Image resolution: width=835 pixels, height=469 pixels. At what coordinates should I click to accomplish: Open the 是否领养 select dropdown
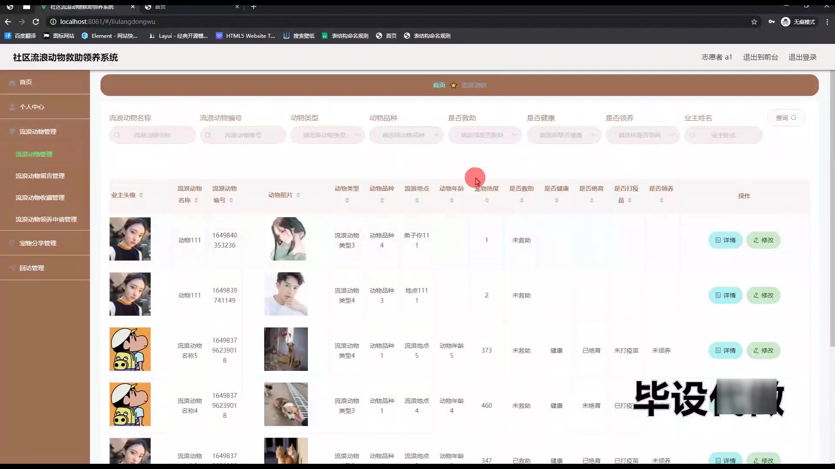pyautogui.click(x=642, y=135)
